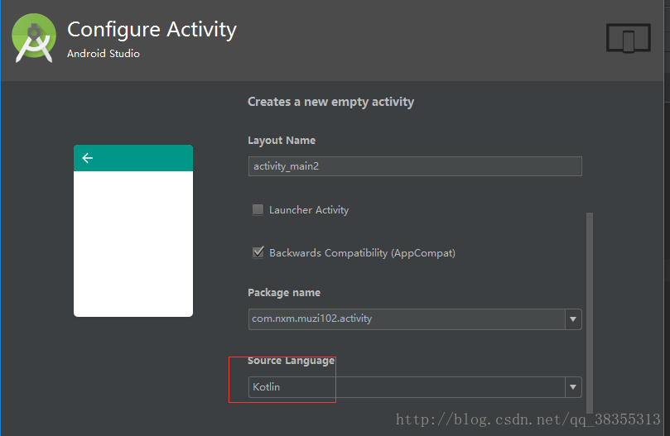This screenshot has height=436, width=670.
Task: Uncheck Backwards Compatibility (AppCompat)
Action: [258, 252]
